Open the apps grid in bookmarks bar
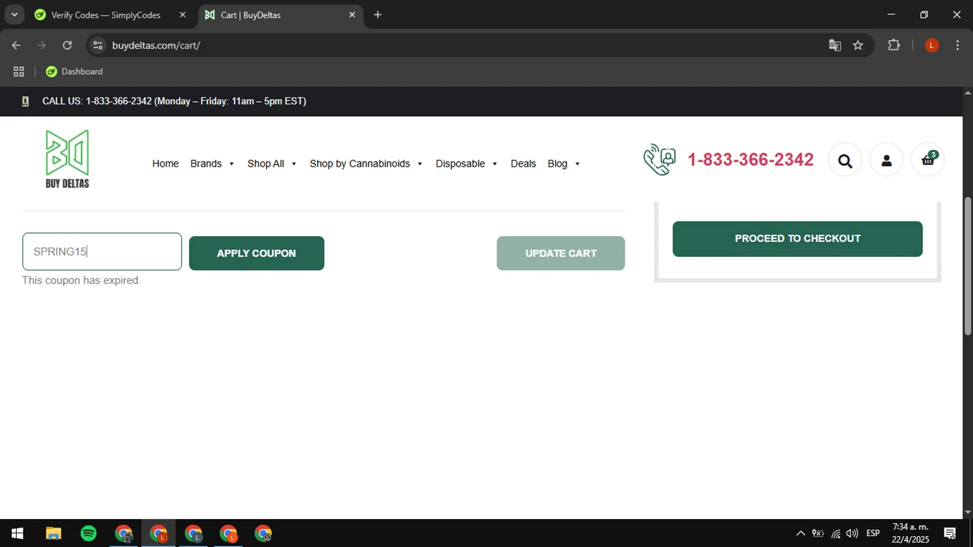 [x=19, y=71]
